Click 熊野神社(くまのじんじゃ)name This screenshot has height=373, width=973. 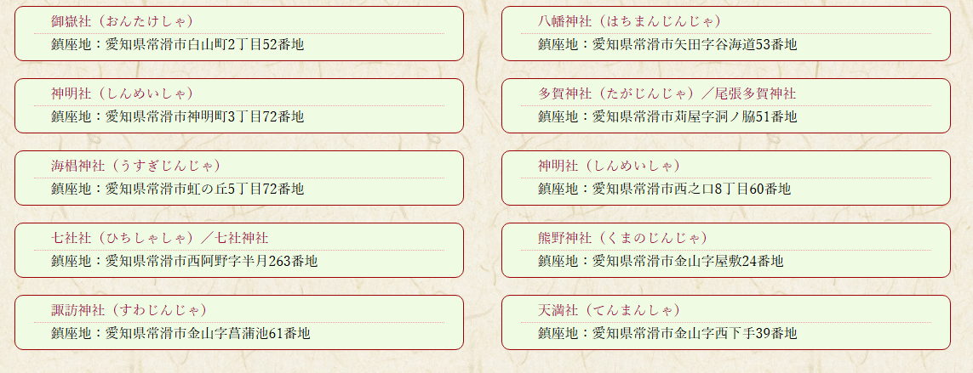[622, 237]
